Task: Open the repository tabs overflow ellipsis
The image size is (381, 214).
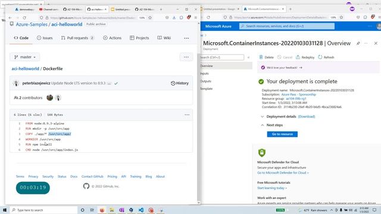Action: (186, 38)
